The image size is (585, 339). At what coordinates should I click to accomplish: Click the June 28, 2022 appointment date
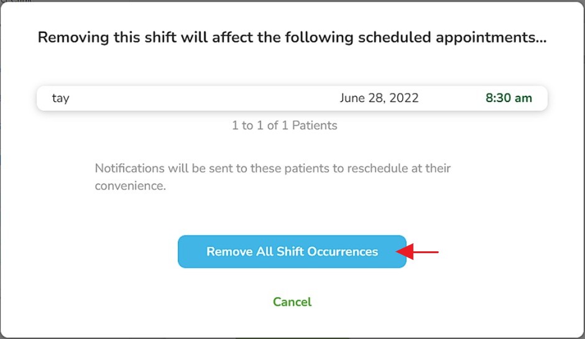tap(379, 98)
